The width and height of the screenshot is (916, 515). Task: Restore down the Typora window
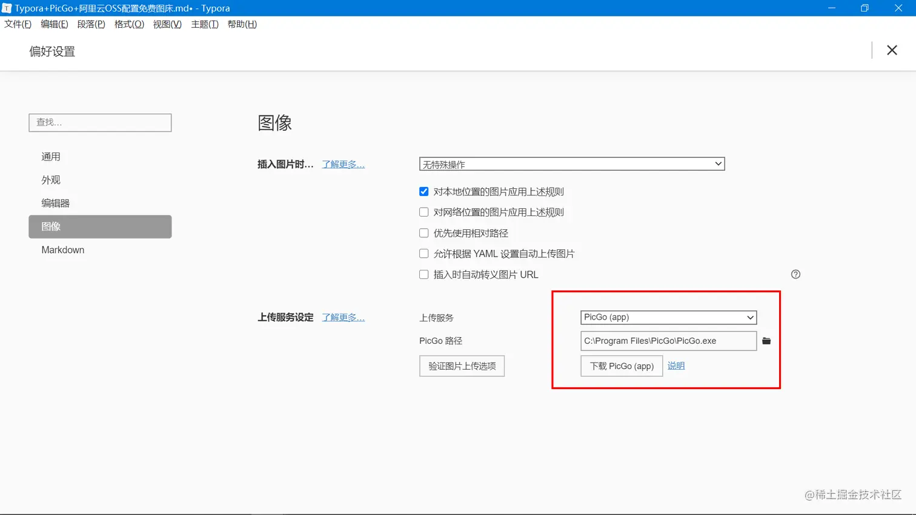click(x=865, y=8)
